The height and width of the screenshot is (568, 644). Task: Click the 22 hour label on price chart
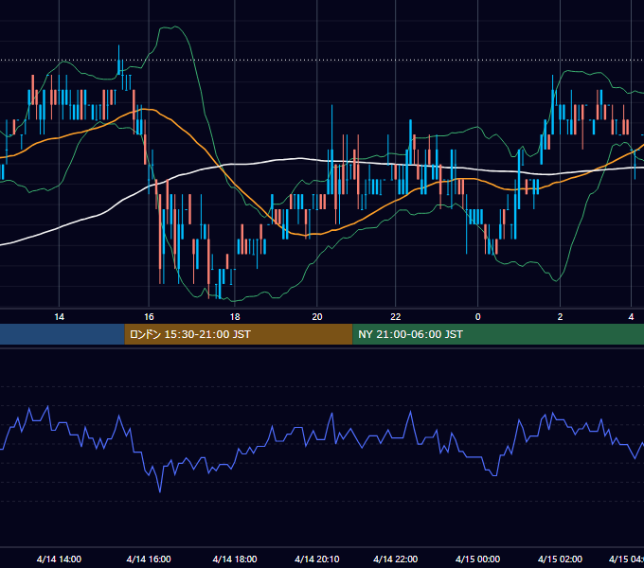coord(396,317)
